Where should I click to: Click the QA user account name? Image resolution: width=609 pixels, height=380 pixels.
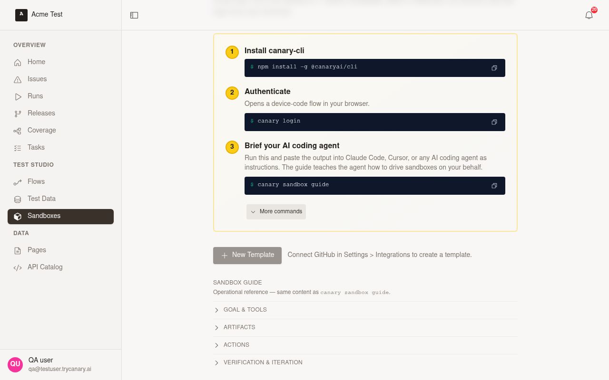41,360
